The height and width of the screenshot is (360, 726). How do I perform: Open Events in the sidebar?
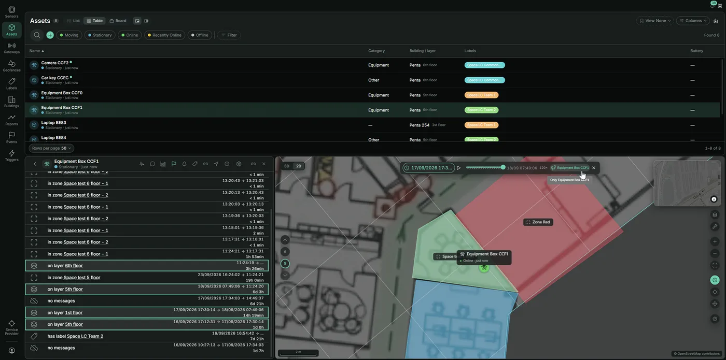pos(11,137)
